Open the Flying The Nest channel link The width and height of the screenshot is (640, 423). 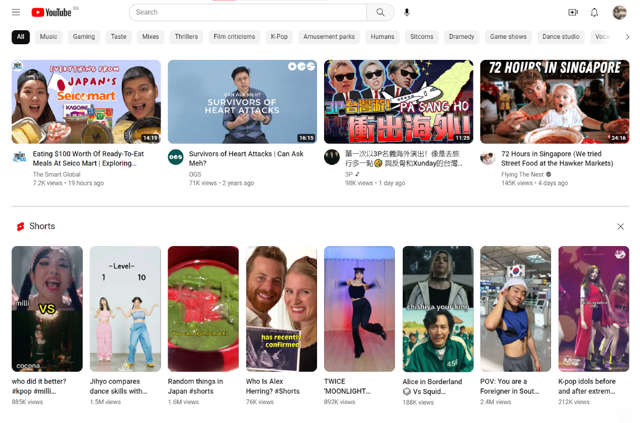(522, 174)
